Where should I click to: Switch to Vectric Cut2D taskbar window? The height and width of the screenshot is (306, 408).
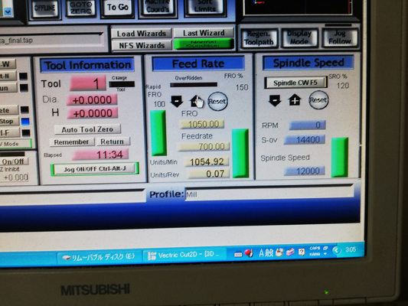click(x=184, y=255)
